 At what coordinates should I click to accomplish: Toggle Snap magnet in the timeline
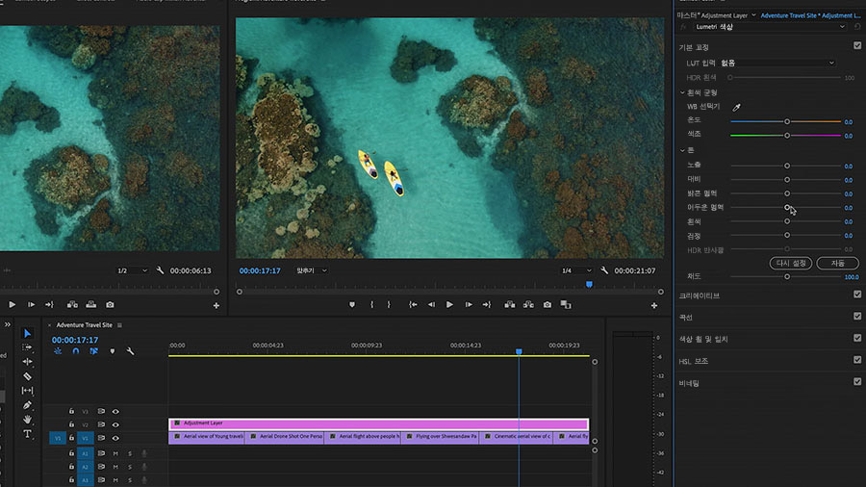pos(75,351)
